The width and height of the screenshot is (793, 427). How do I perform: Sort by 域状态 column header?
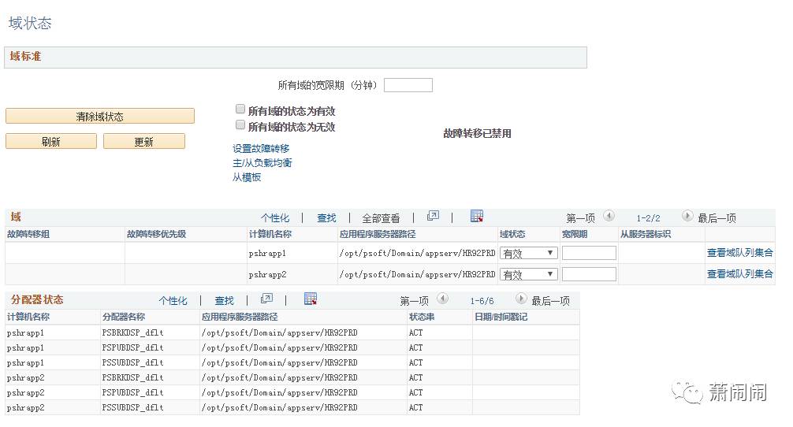tap(512, 234)
